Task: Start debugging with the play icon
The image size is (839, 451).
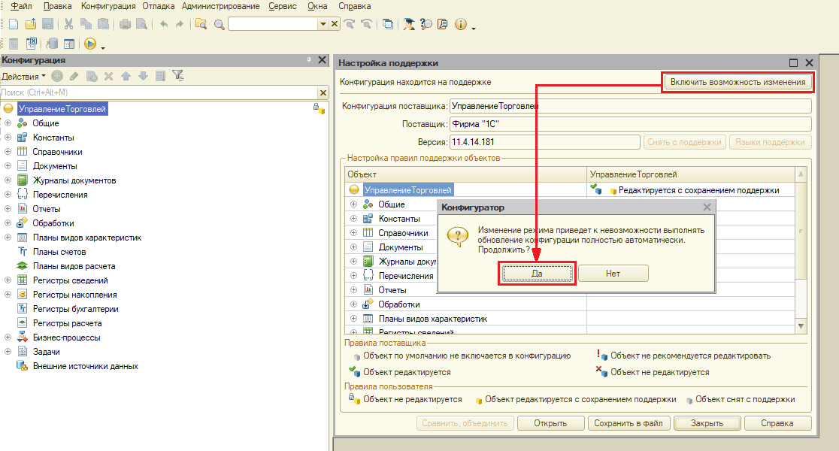Action: click(x=90, y=44)
